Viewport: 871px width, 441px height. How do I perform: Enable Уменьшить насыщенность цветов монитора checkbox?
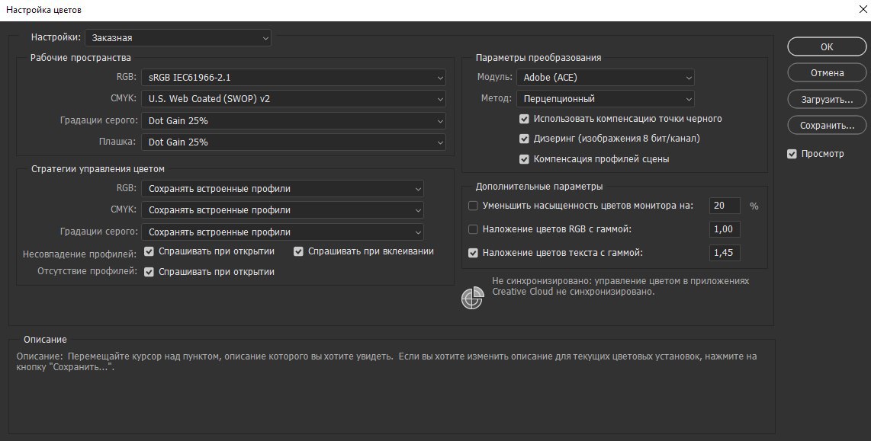(473, 206)
